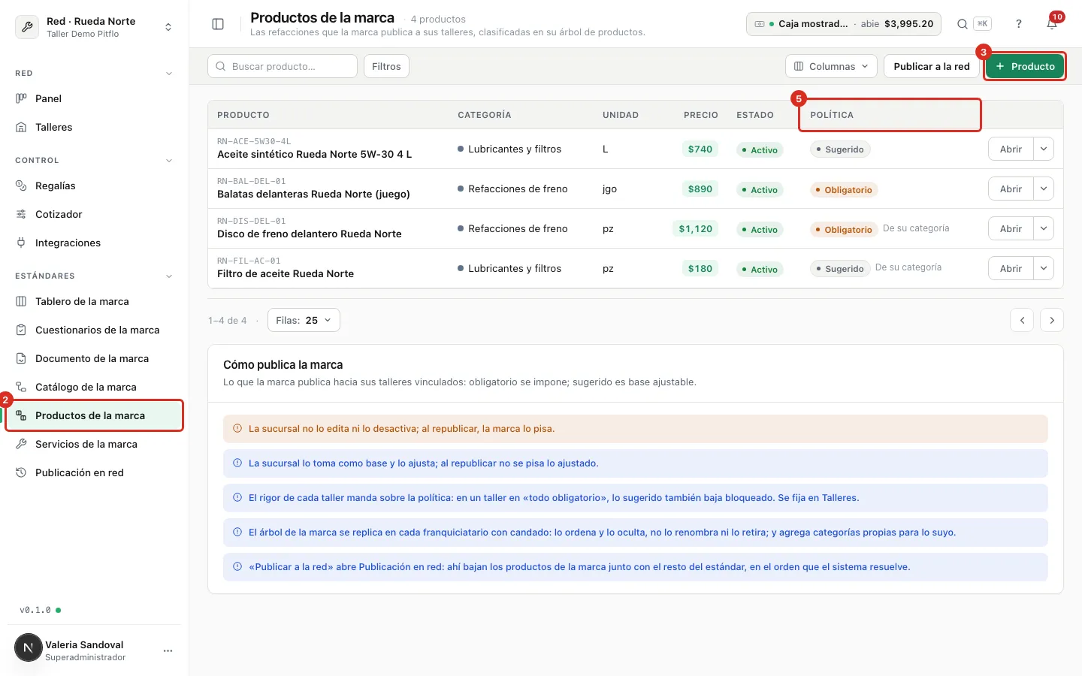Click the Servicios de la marca wrench icon
This screenshot has width=1082, height=676.
pyautogui.click(x=21, y=444)
